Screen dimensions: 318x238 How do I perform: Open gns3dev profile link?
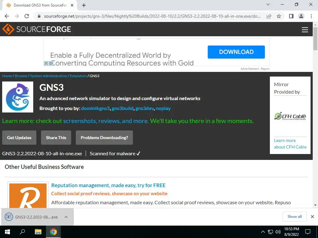(145, 108)
